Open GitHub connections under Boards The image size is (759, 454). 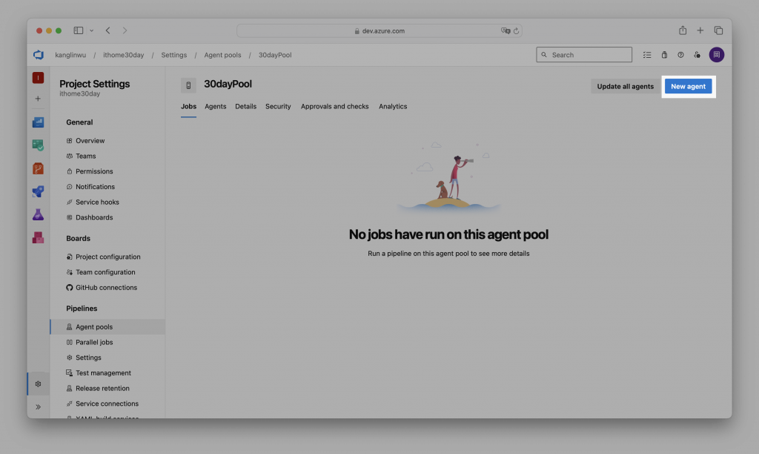pyautogui.click(x=107, y=288)
